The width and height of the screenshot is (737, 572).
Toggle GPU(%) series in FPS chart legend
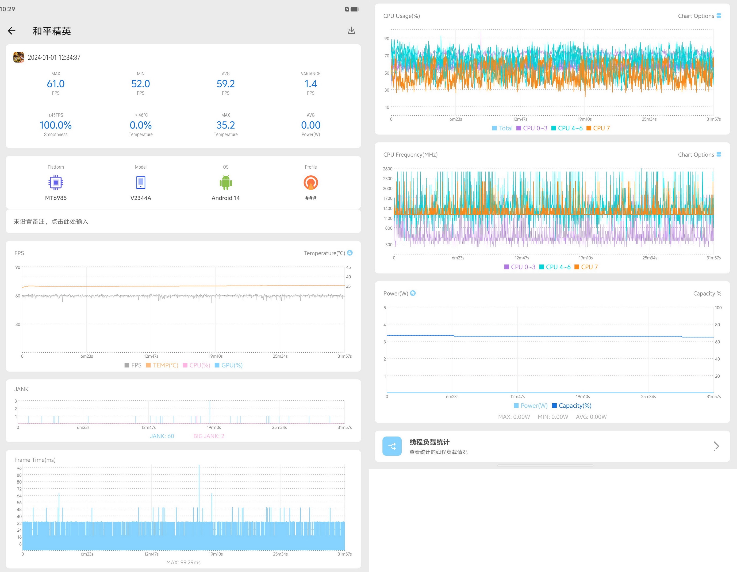(229, 365)
